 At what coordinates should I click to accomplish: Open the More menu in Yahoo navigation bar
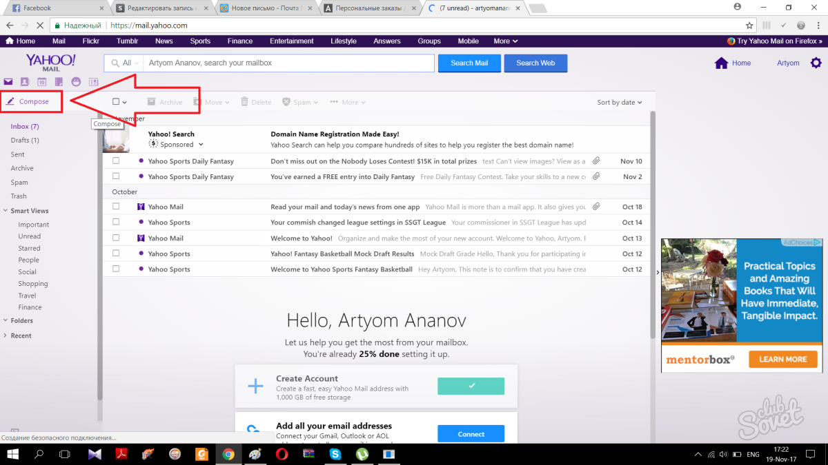(506, 41)
